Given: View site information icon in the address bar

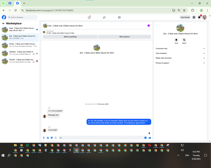Looking at the screenshot, I should coord(22,10).
